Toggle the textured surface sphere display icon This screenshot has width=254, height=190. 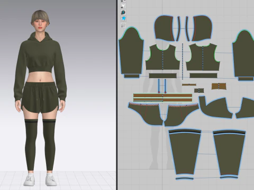[123, 12]
